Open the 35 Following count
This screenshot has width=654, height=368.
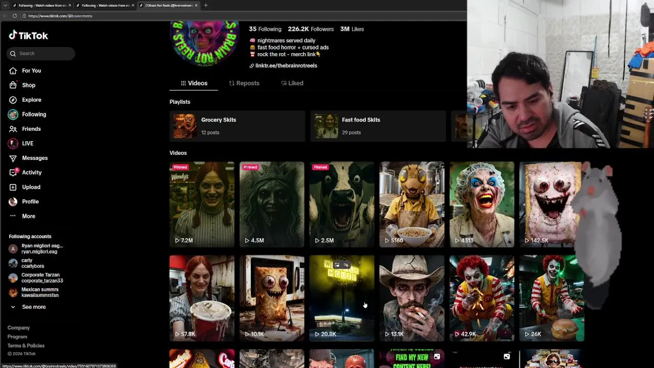click(x=265, y=29)
